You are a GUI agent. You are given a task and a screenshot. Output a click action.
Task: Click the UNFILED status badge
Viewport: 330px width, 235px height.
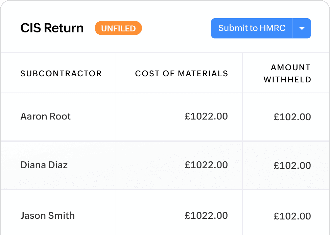pos(118,28)
